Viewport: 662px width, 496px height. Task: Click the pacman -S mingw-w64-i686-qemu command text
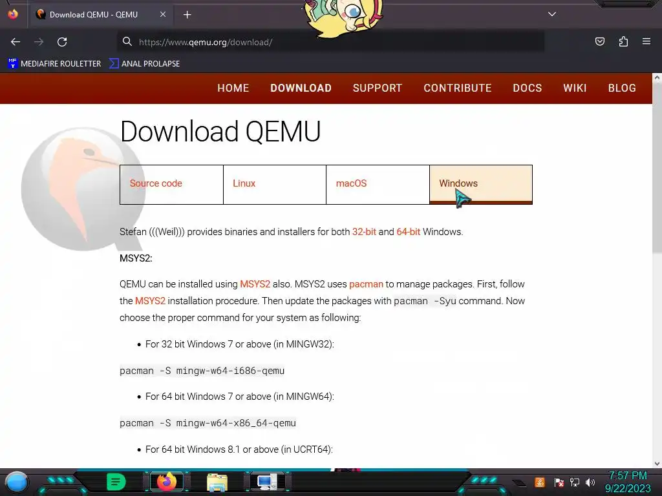202,371
